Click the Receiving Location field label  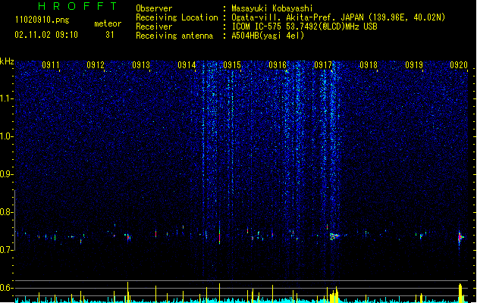tap(177, 17)
